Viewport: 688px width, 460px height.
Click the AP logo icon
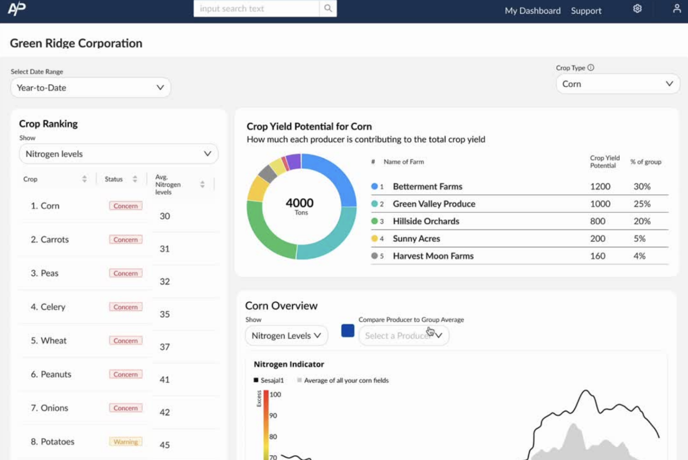click(17, 9)
